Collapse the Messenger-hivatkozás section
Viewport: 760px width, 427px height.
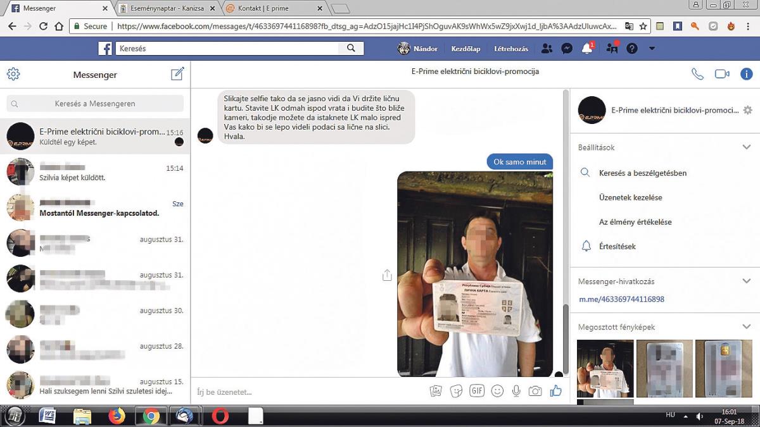(x=746, y=282)
